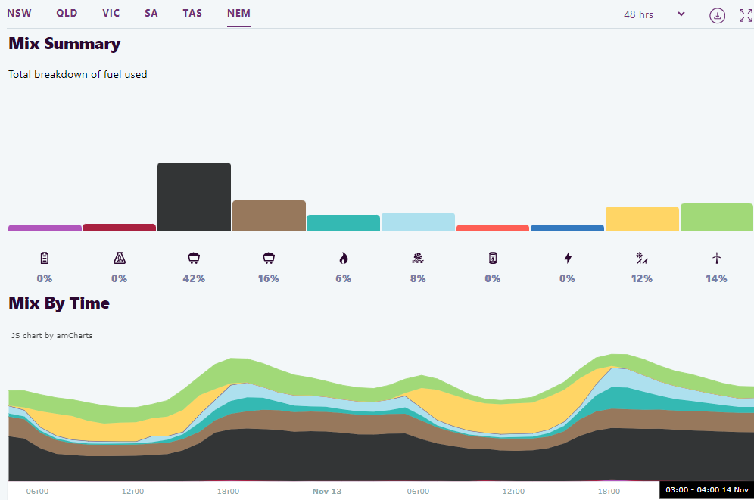Click the flame gas icon at 6%
Image resolution: width=754 pixels, height=500 pixels.
tap(344, 258)
